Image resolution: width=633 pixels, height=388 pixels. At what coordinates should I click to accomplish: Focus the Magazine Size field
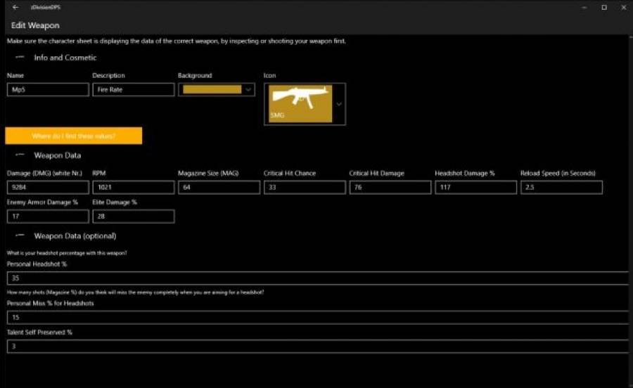pyautogui.click(x=218, y=188)
